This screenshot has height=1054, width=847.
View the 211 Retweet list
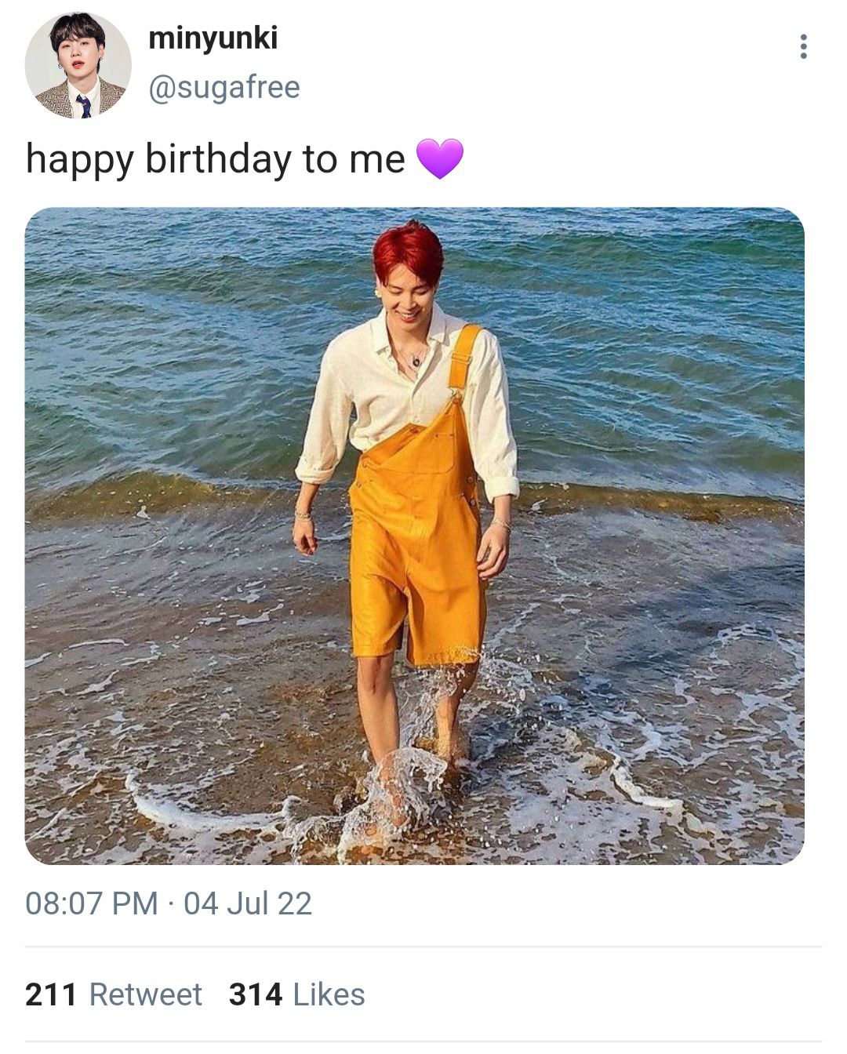pyautogui.click(x=114, y=994)
